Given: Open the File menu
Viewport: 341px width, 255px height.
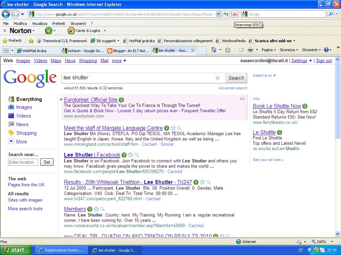Looking at the screenshot, I should [x=6, y=24].
